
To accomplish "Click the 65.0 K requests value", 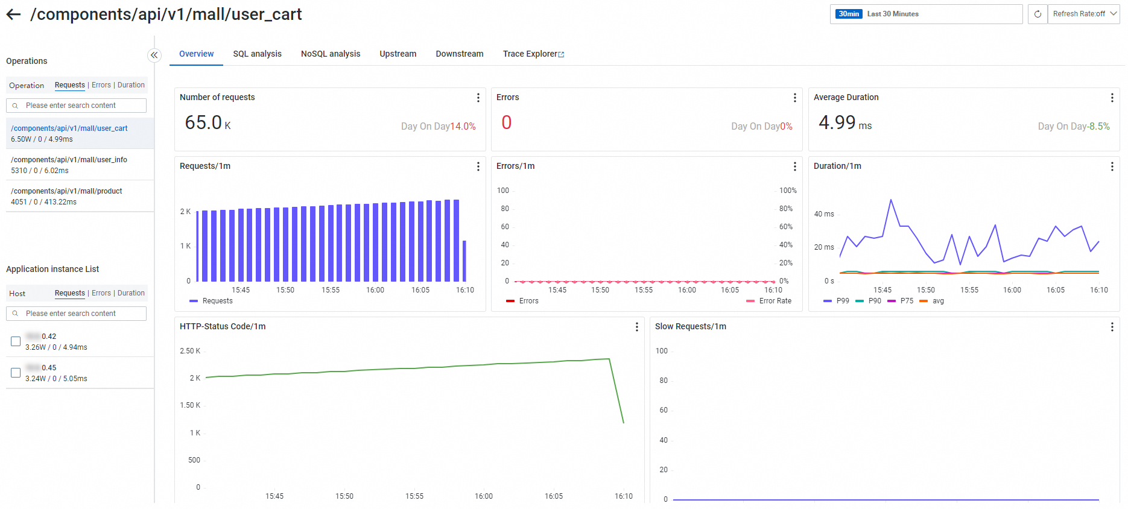I will click(x=208, y=122).
